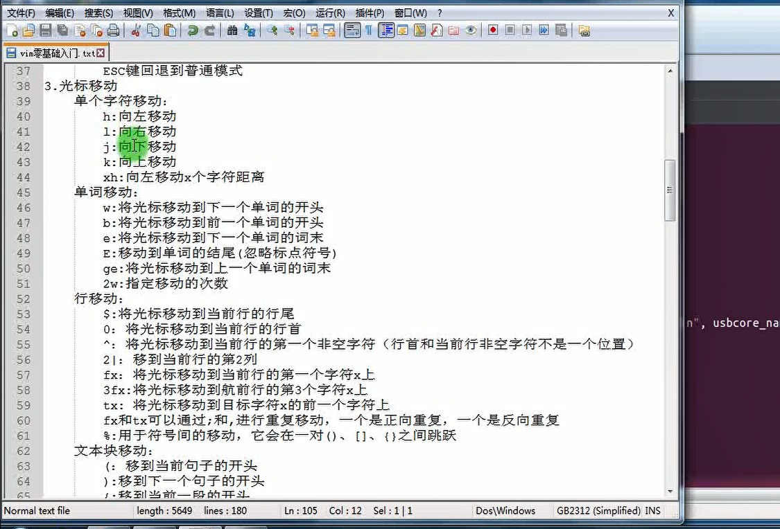
Task: Click the Close document toolbar icon
Action: click(80, 30)
